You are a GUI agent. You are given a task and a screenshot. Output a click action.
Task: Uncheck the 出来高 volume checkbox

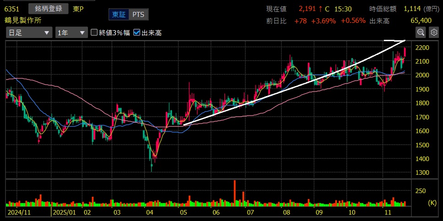point(137,32)
